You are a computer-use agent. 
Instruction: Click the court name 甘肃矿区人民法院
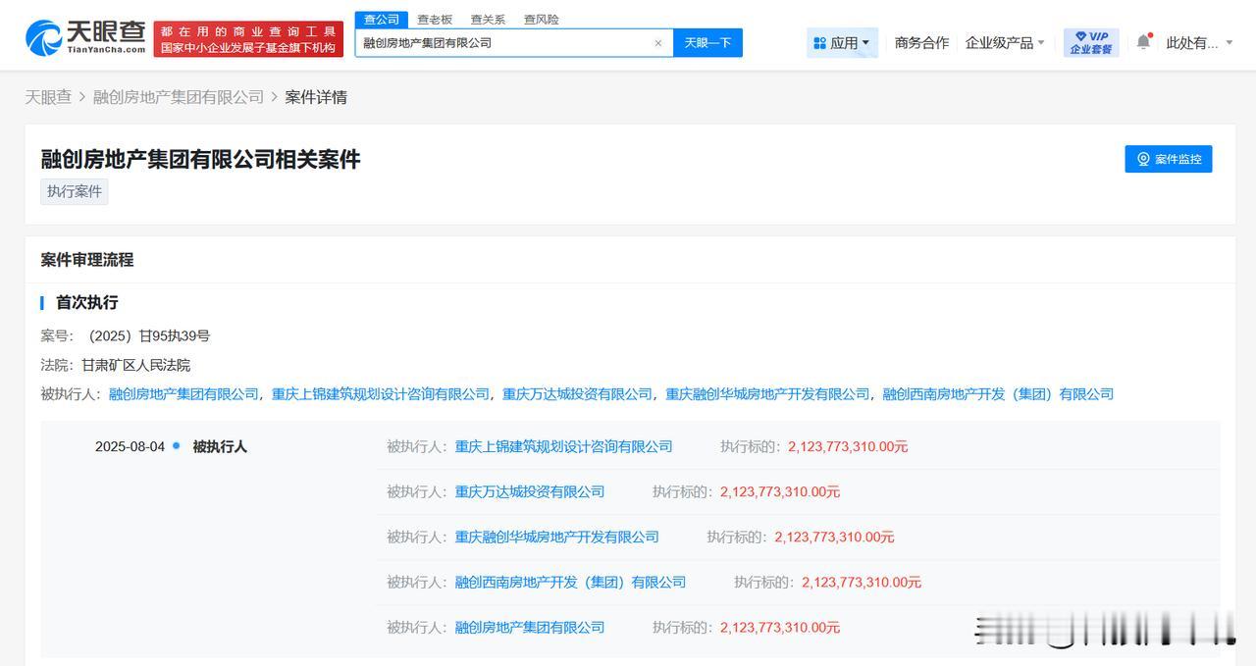tap(136, 365)
